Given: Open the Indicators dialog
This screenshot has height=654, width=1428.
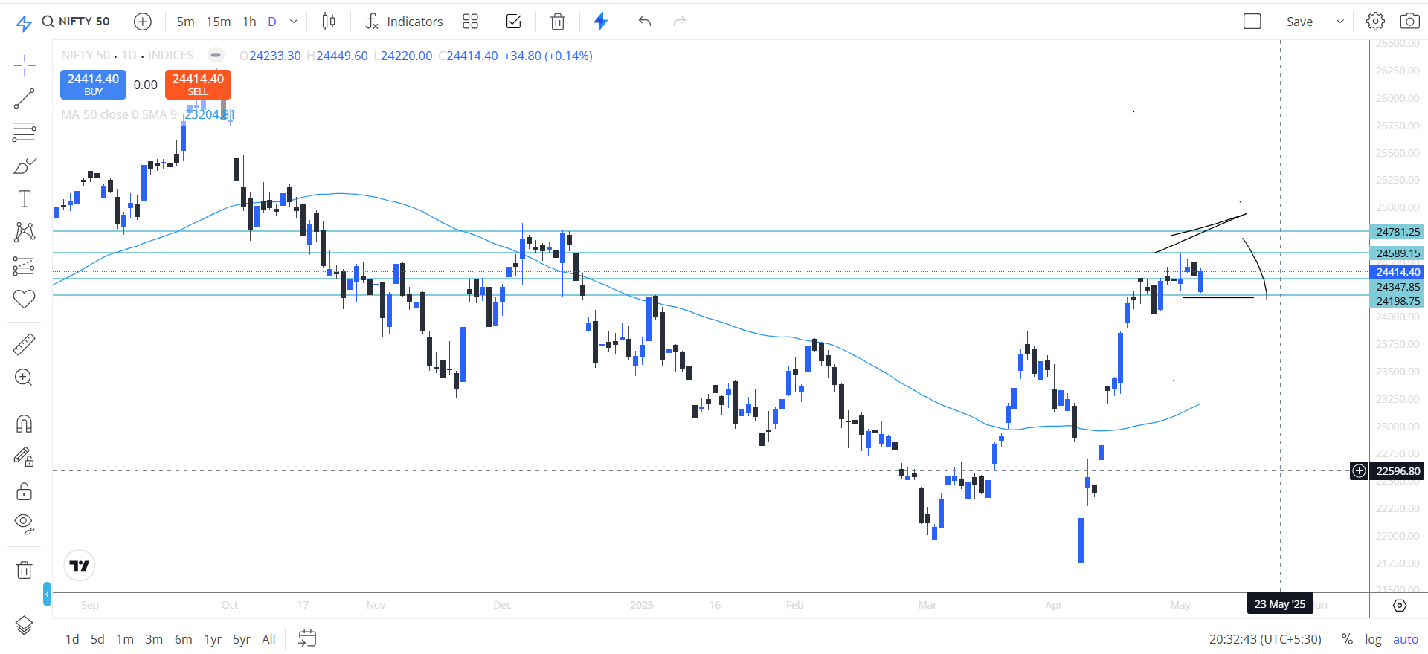Looking at the screenshot, I should pyautogui.click(x=404, y=22).
